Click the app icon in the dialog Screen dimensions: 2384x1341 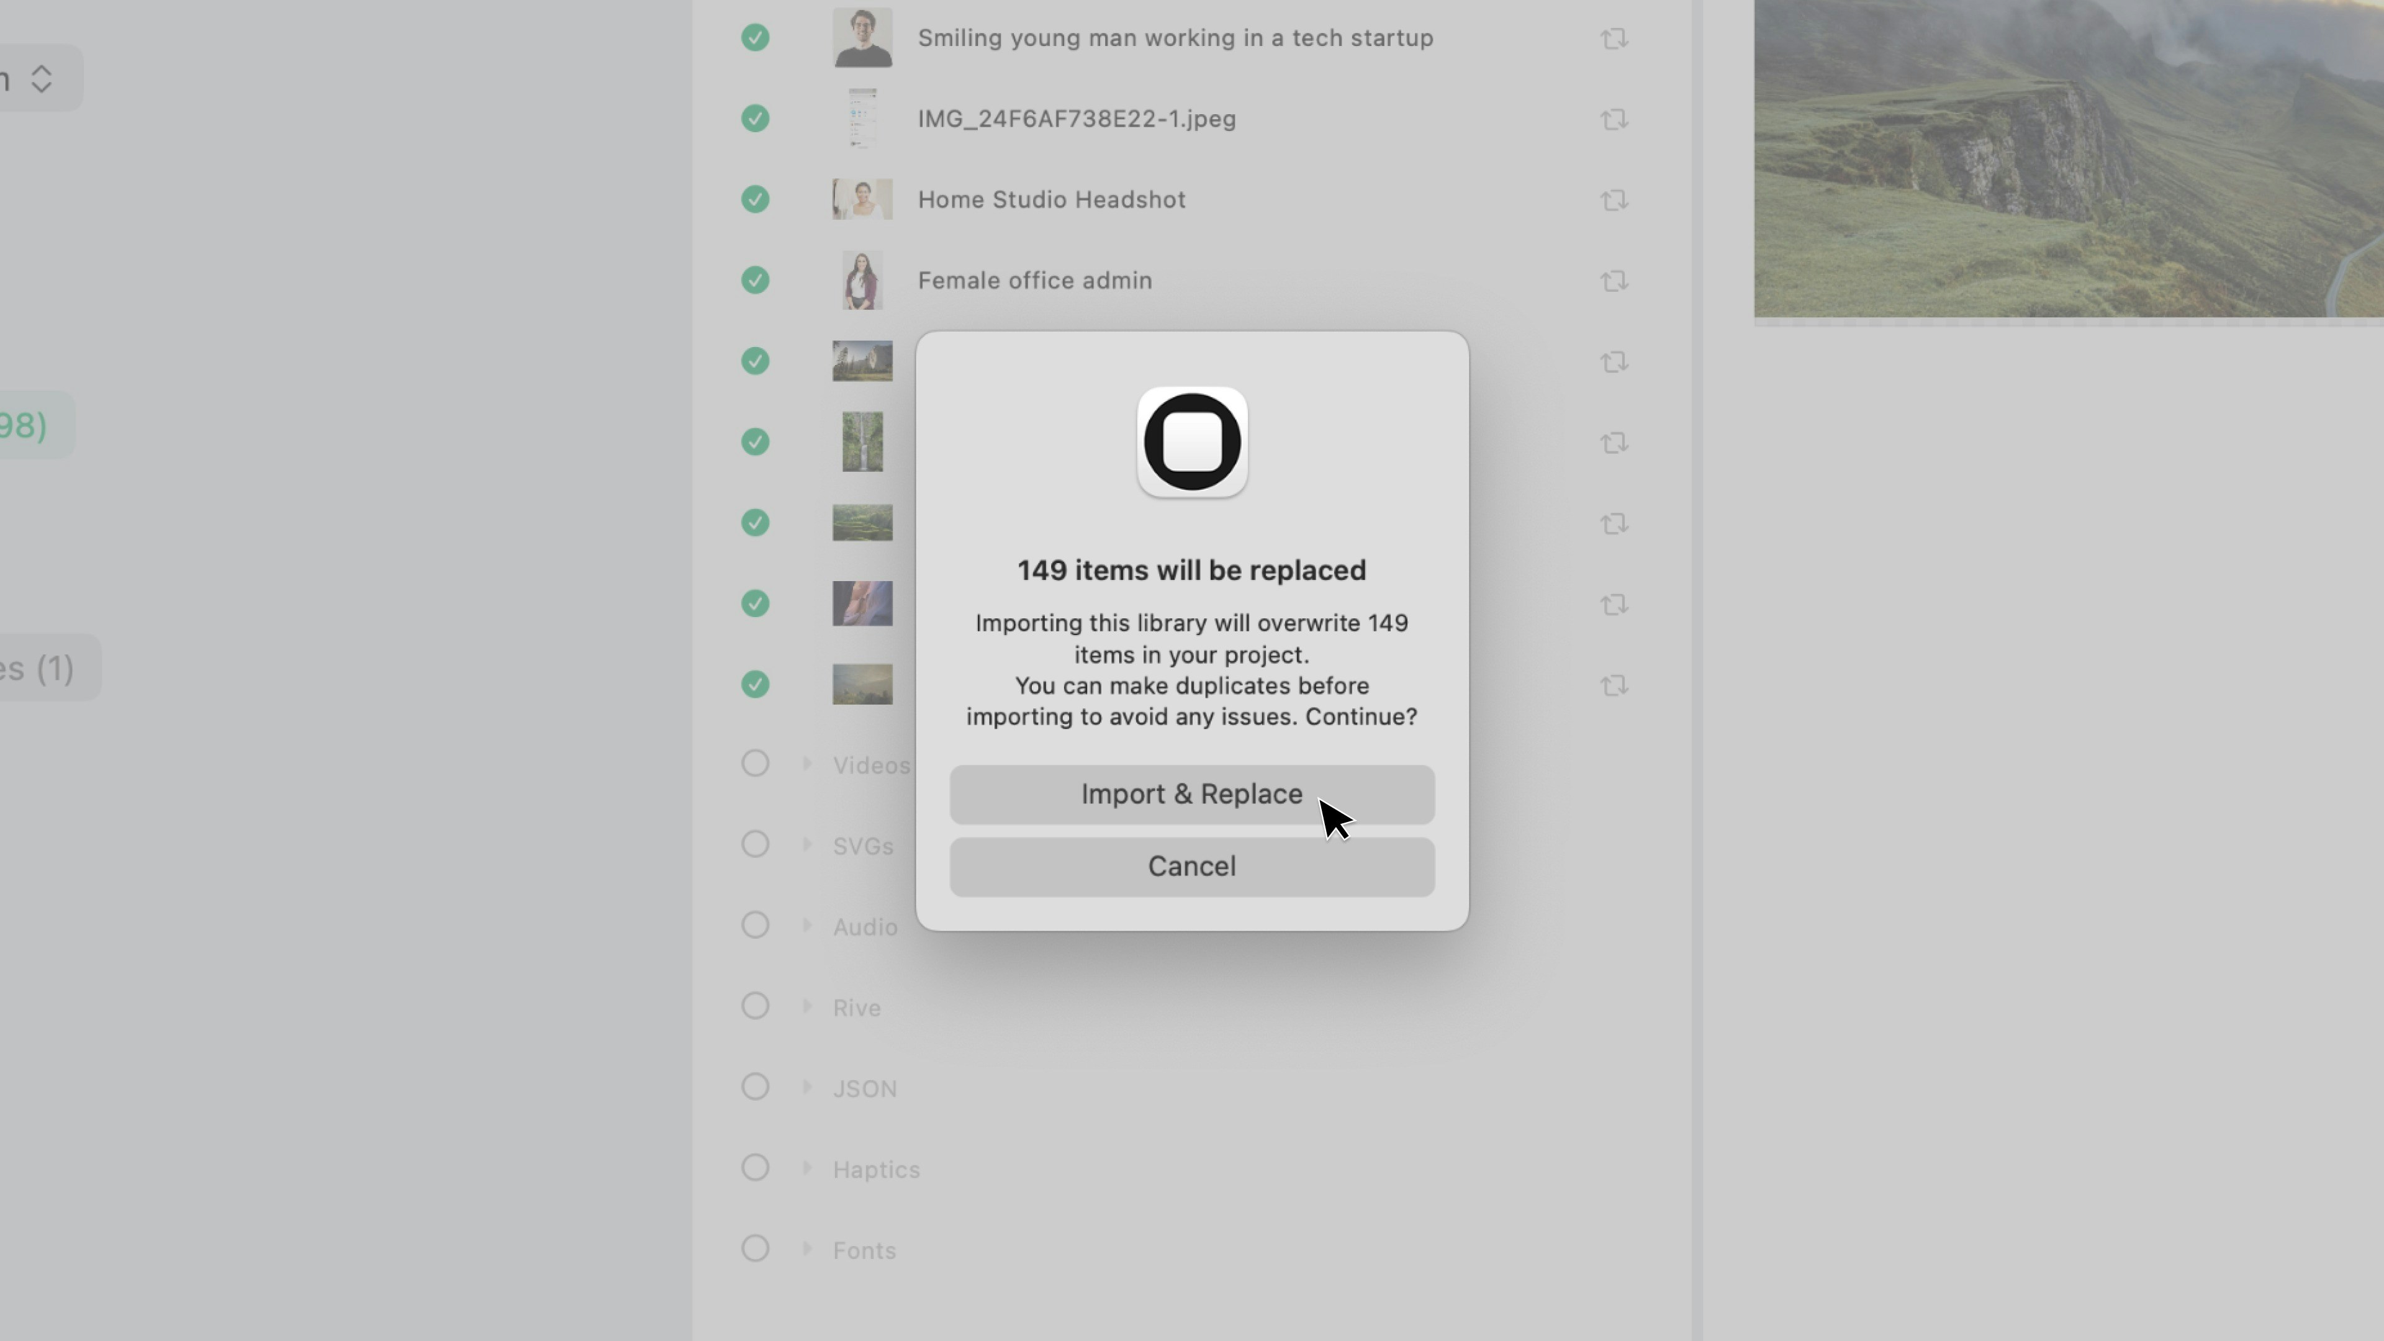pos(1191,441)
